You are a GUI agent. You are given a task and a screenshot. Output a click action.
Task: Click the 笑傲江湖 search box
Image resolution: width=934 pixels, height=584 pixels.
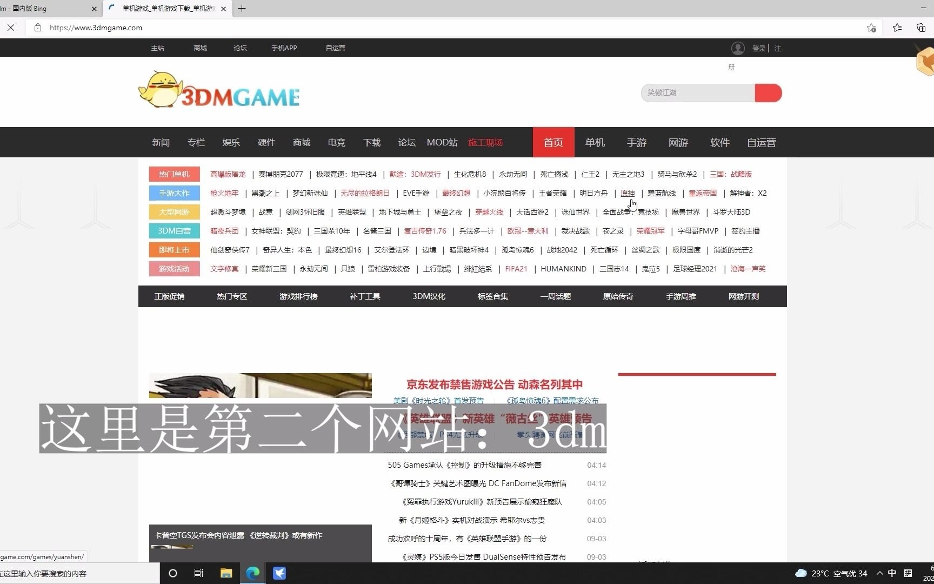click(698, 93)
